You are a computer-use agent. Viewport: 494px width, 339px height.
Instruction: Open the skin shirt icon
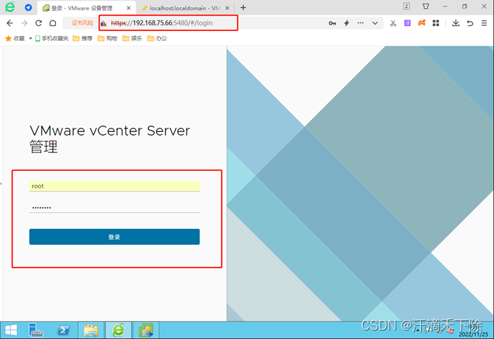coord(426,6)
